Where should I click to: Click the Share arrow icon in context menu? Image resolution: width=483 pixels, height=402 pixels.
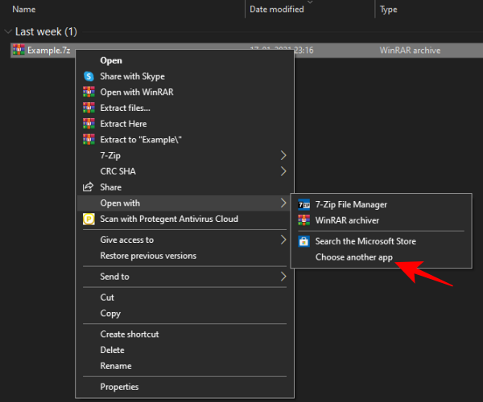[89, 187]
